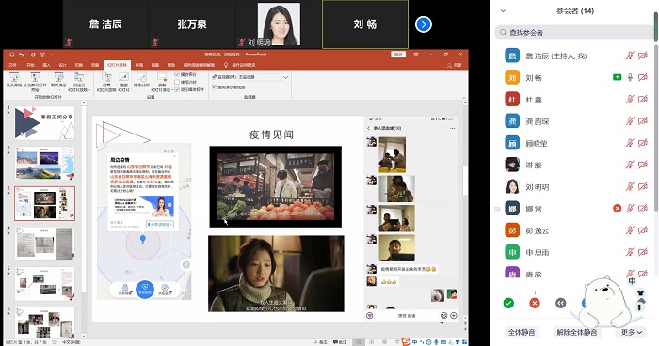
Task: Toggle the Play Narrations (播放旁白) checkbox
Action: [x=177, y=74]
